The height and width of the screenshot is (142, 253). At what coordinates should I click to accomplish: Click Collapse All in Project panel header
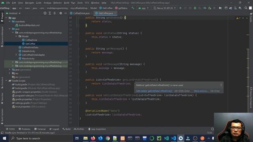[55, 13]
